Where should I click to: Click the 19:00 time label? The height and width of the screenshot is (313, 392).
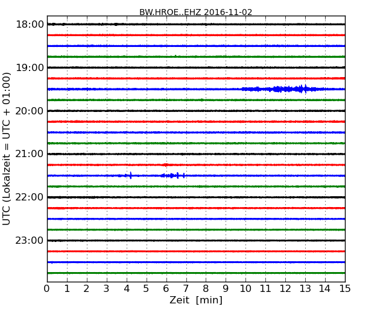[x=30, y=67]
